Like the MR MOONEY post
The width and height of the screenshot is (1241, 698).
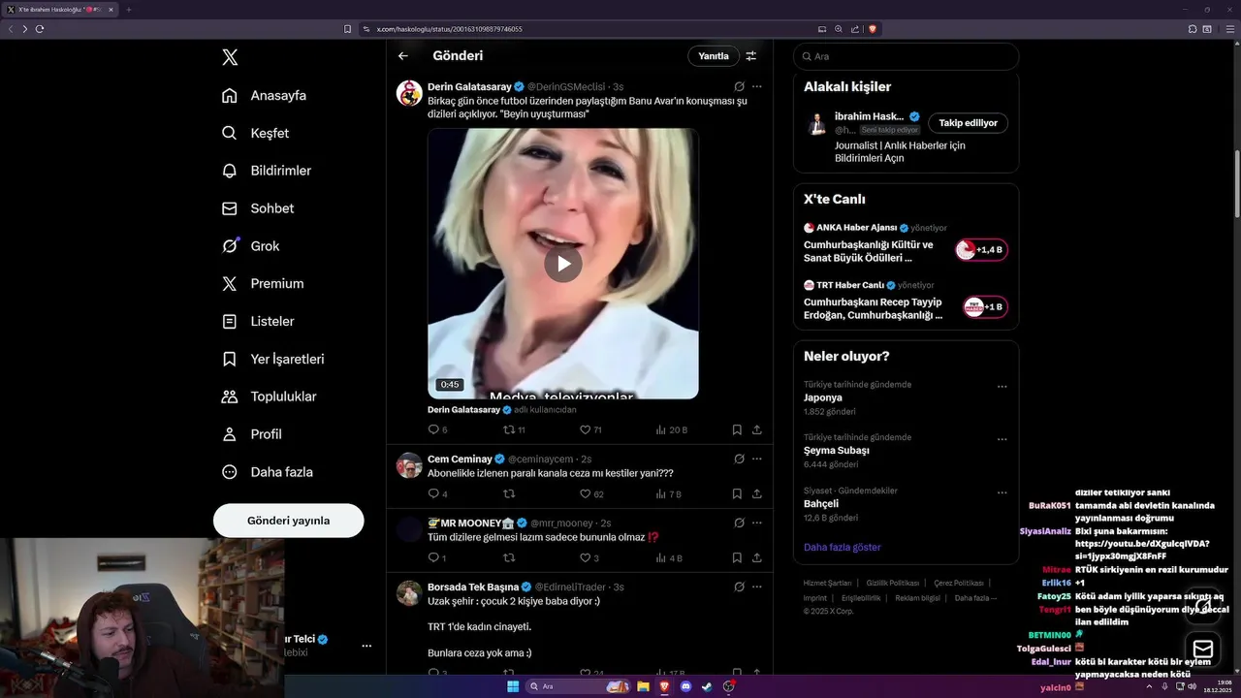[x=589, y=558]
